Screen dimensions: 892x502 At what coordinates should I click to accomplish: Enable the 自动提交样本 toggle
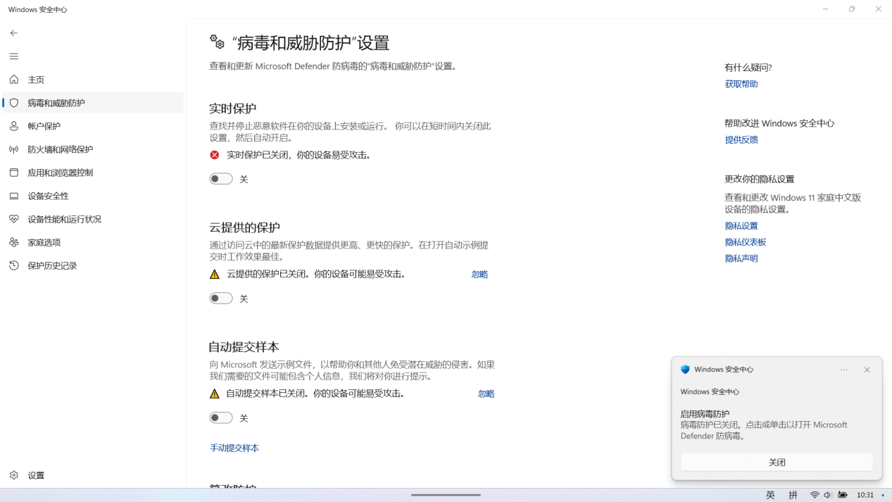tap(220, 418)
